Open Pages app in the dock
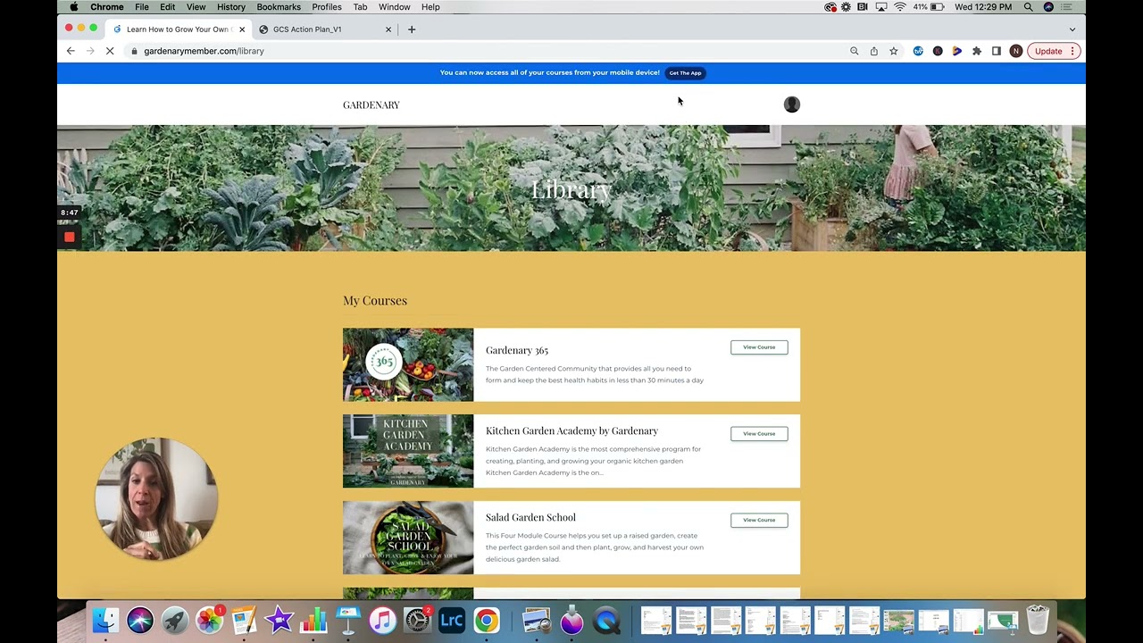This screenshot has width=1143, height=643. click(x=244, y=620)
